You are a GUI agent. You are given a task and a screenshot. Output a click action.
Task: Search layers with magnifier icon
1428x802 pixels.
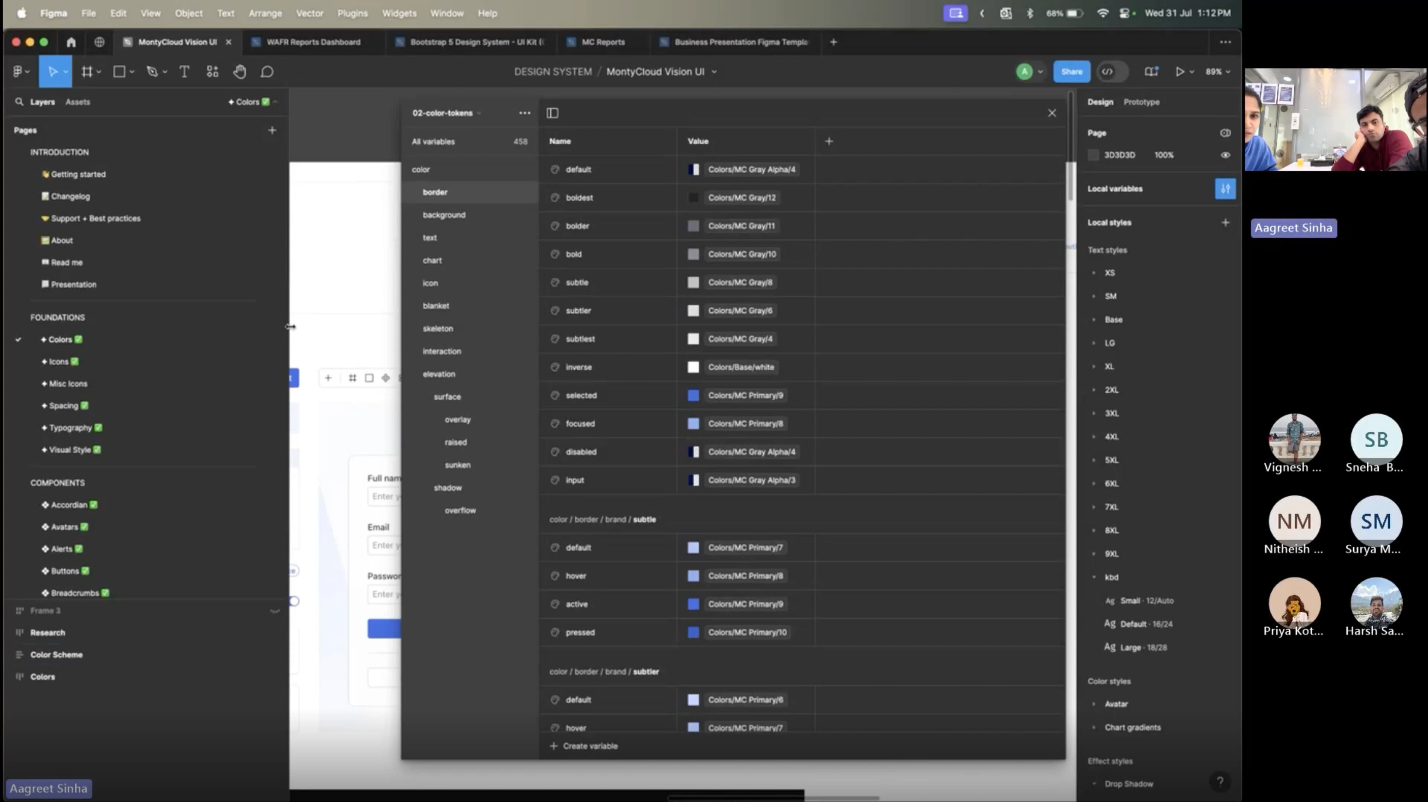click(19, 102)
